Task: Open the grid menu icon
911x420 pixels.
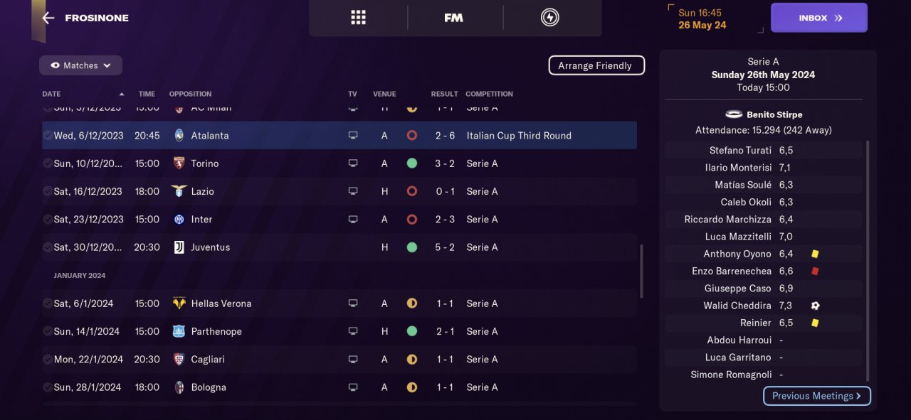Action: tap(358, 18)
